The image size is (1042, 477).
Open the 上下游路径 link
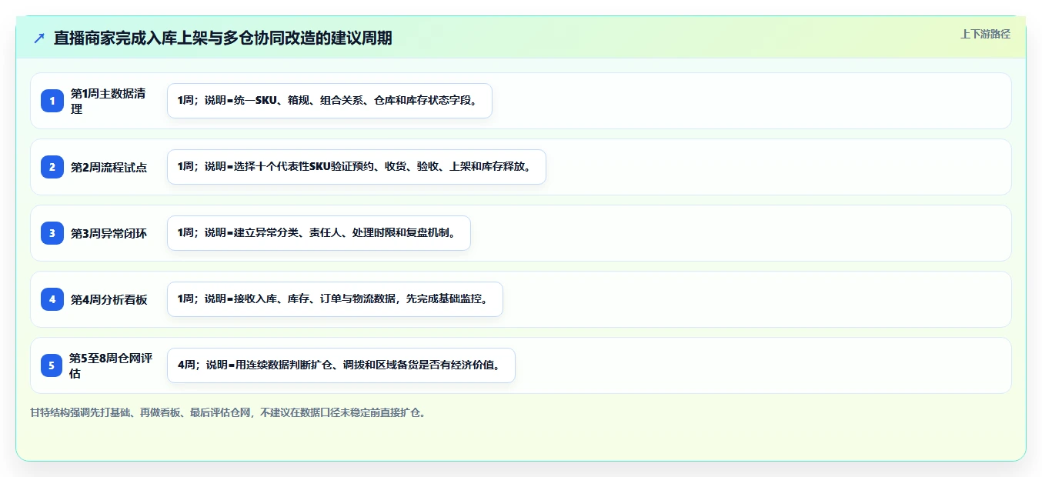click(985, 34)
